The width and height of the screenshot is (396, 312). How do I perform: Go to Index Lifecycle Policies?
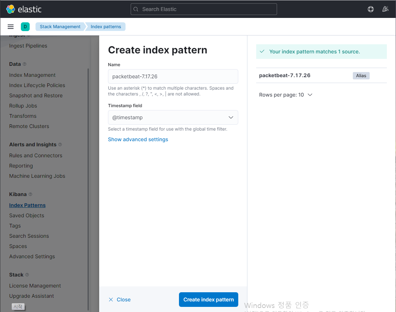coord(37,85)
